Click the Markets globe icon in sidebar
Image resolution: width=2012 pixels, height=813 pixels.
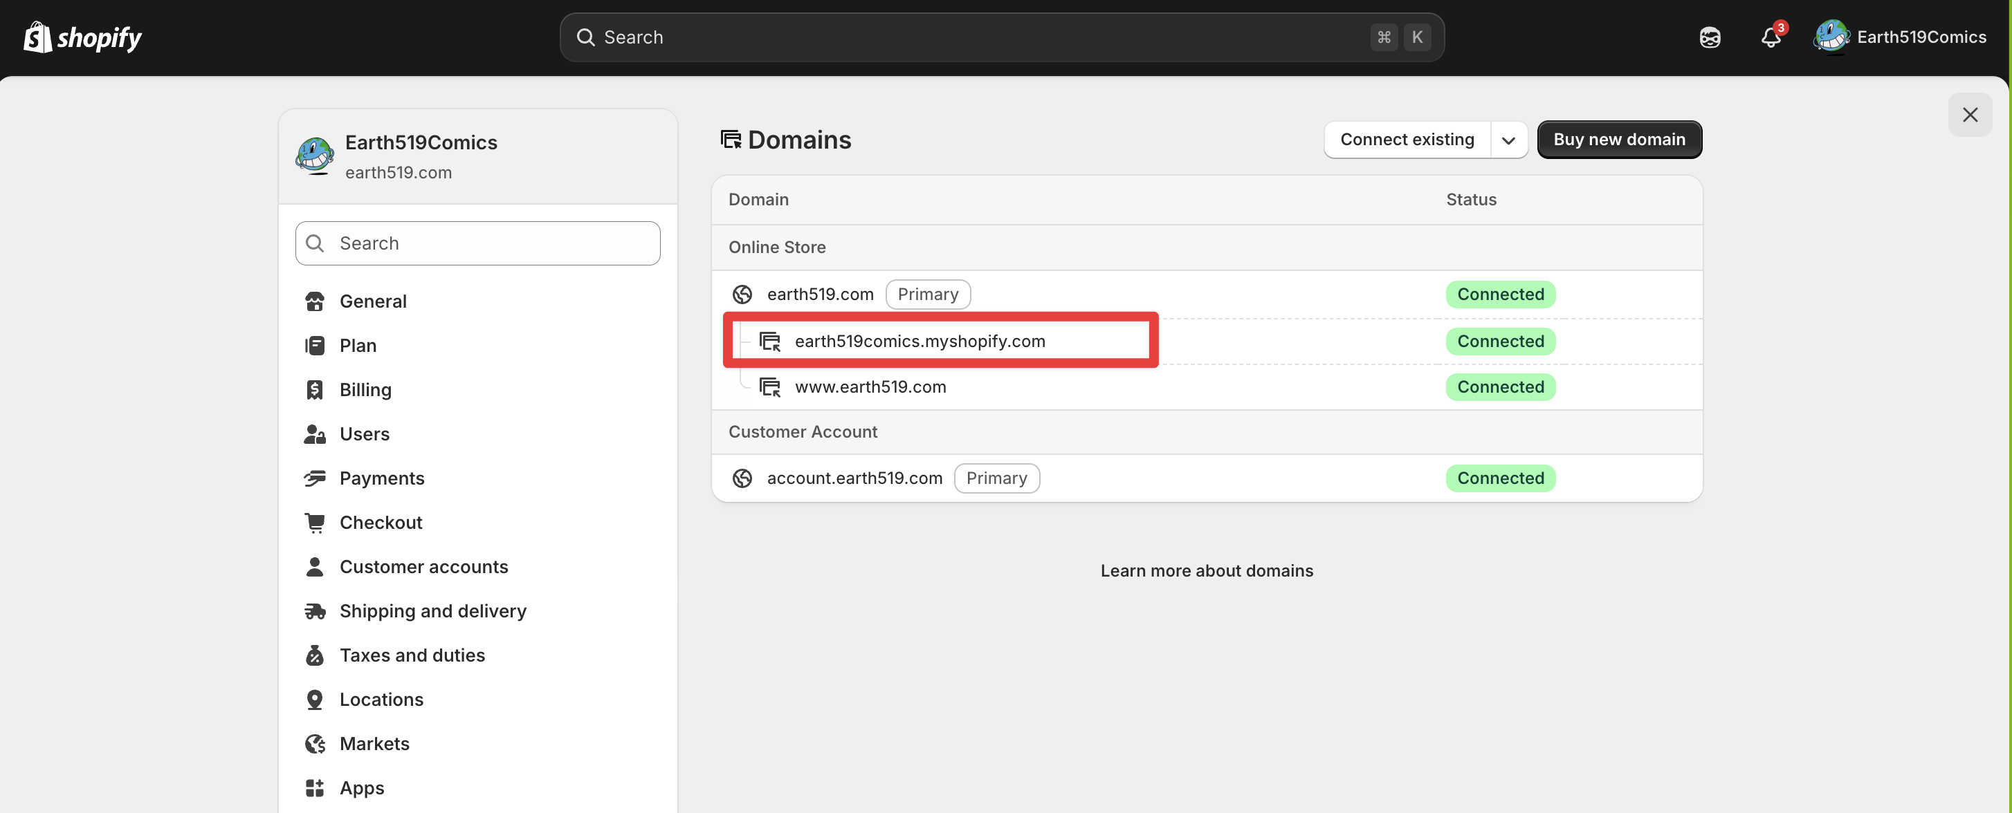point(315,744)
